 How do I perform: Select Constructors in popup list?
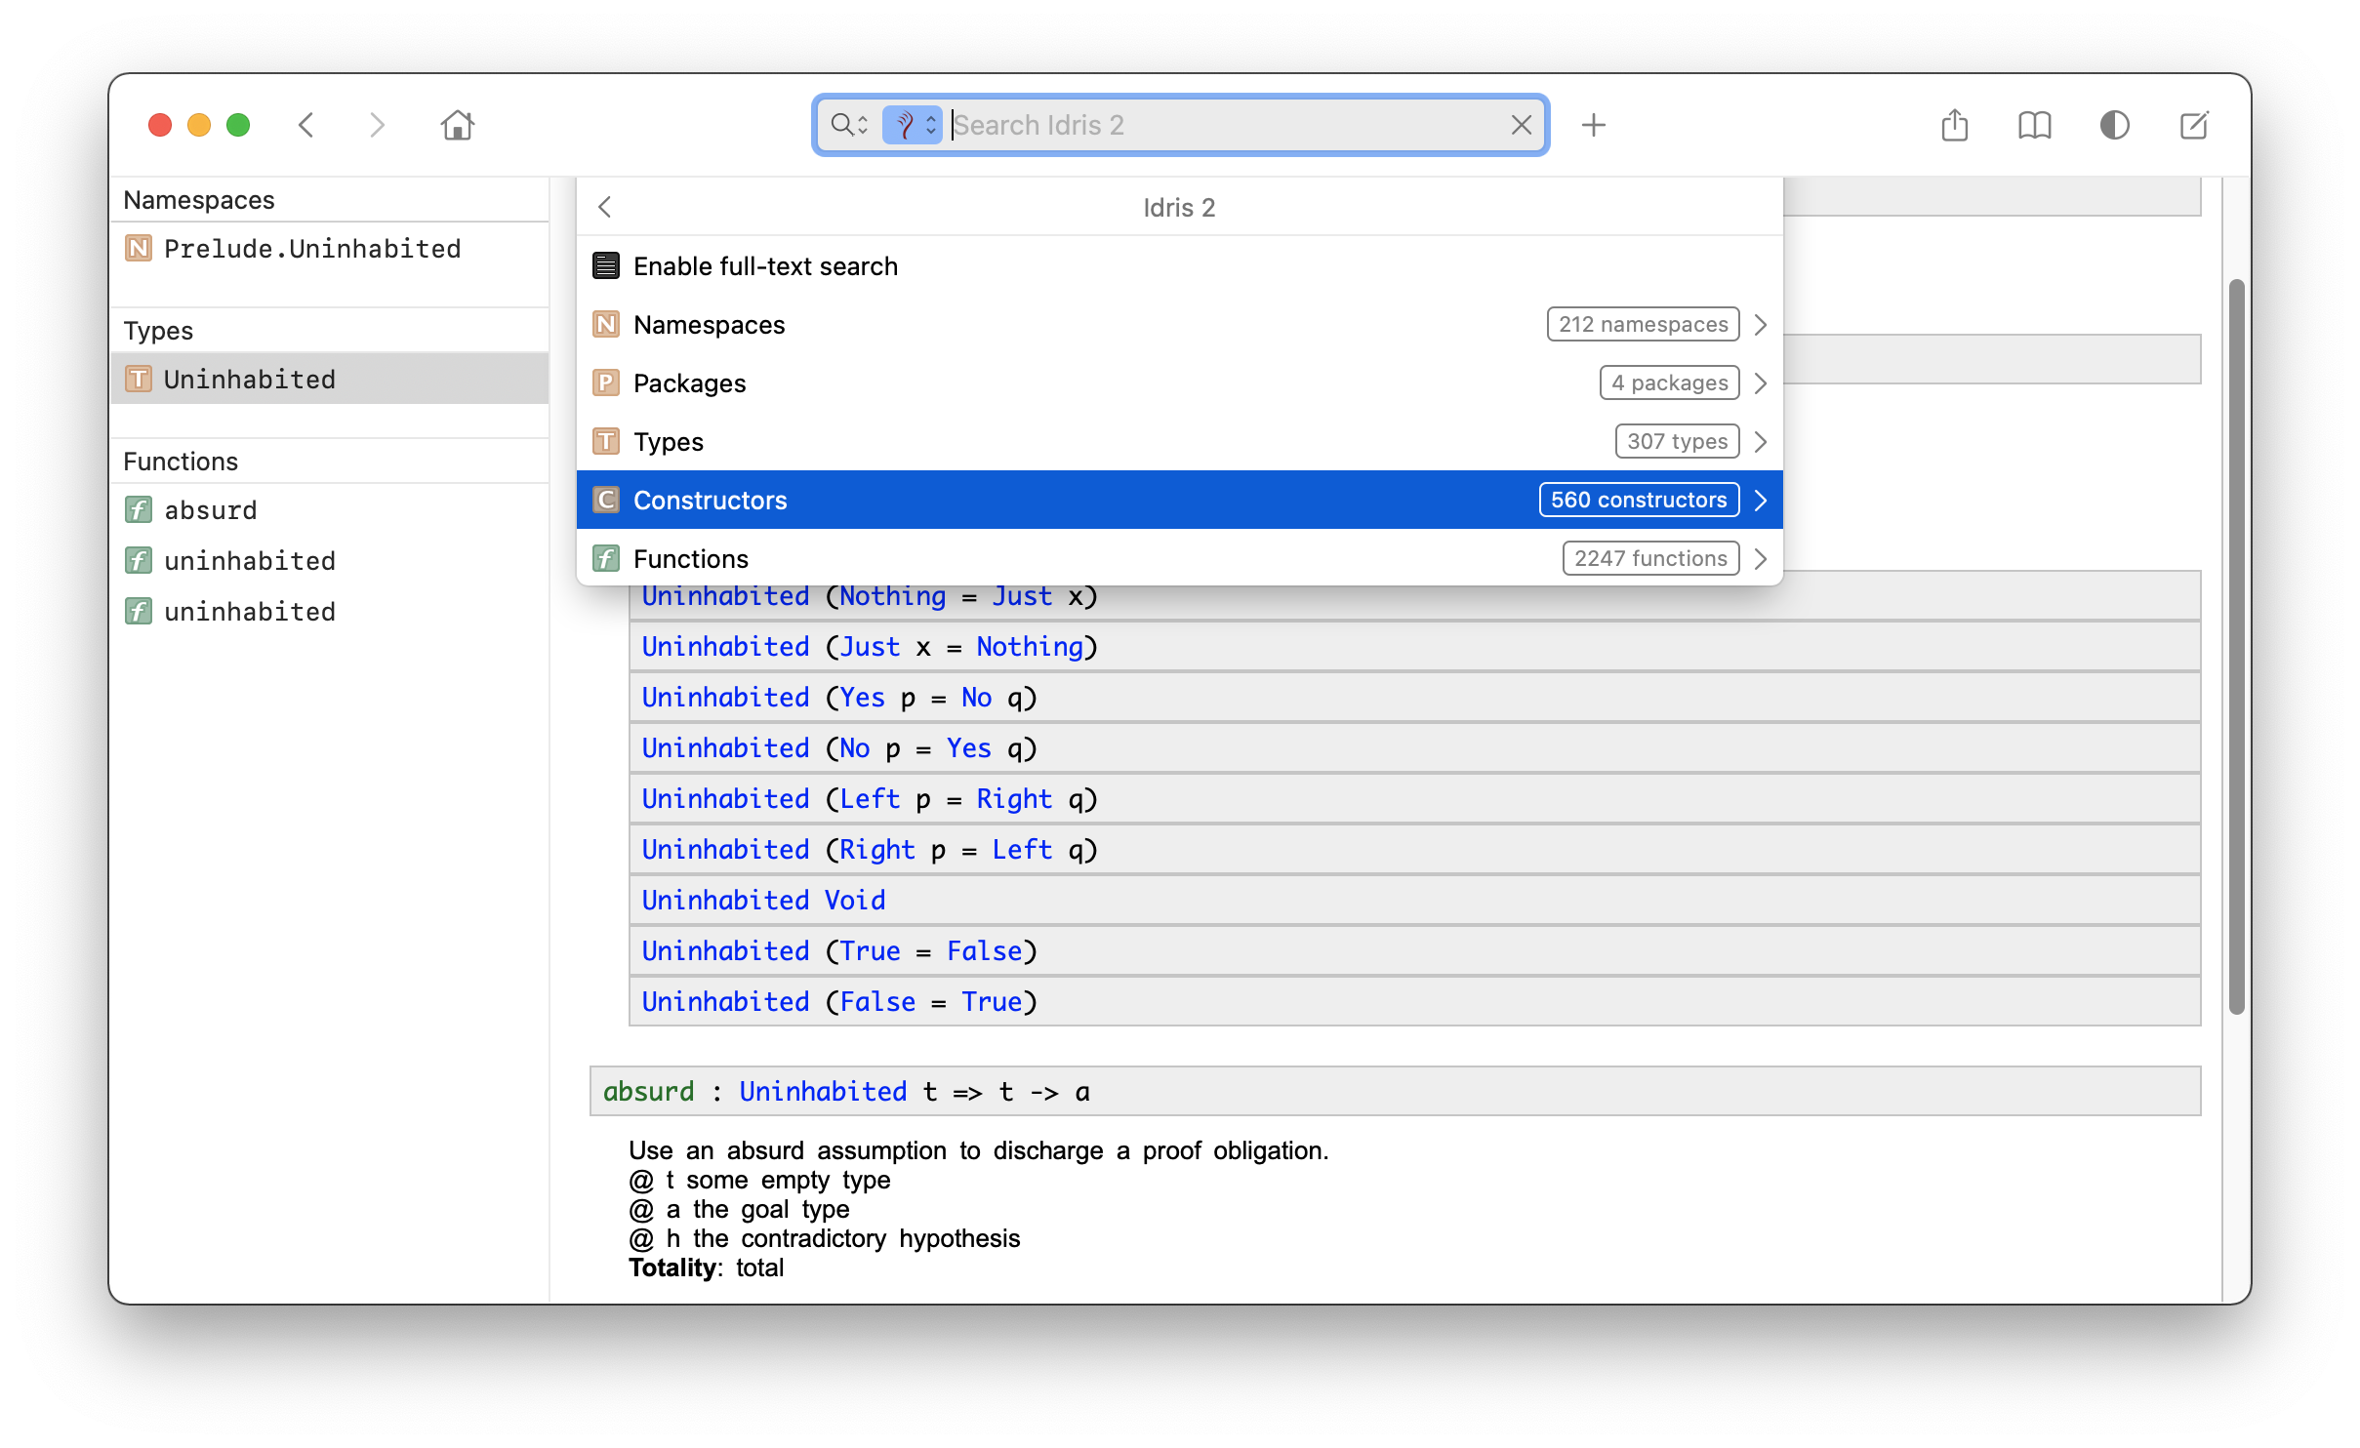click(710, 501)
